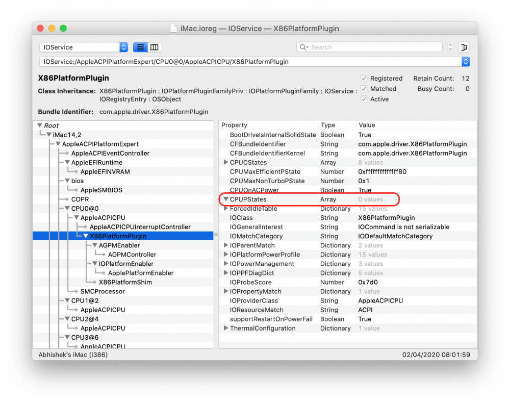Screen dimensions: 510x403
Task: Sort by the Value column header
Action: click(416, 125)
